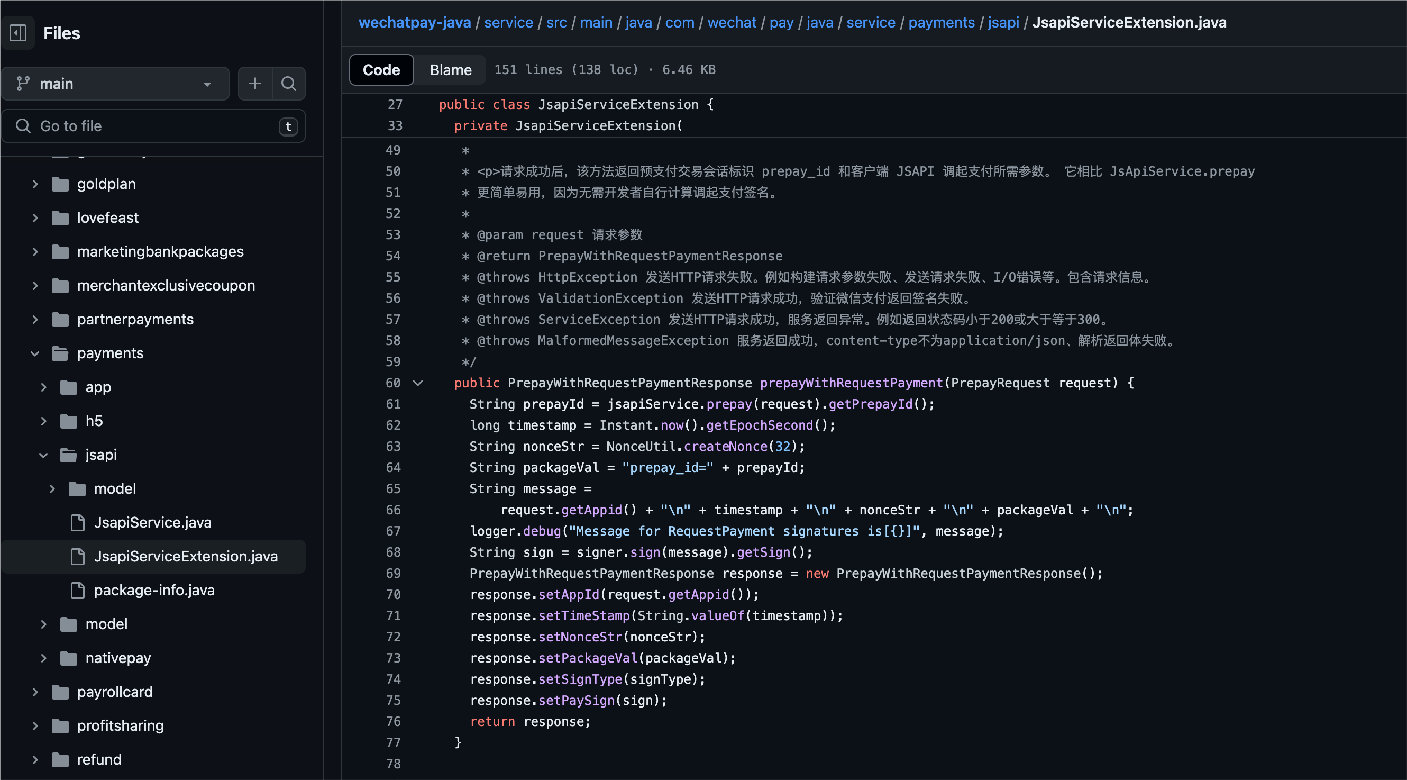Focus the Go to file search field
Screen dimensions: 1407x780
pyautogui.click(x=153, y=126)
